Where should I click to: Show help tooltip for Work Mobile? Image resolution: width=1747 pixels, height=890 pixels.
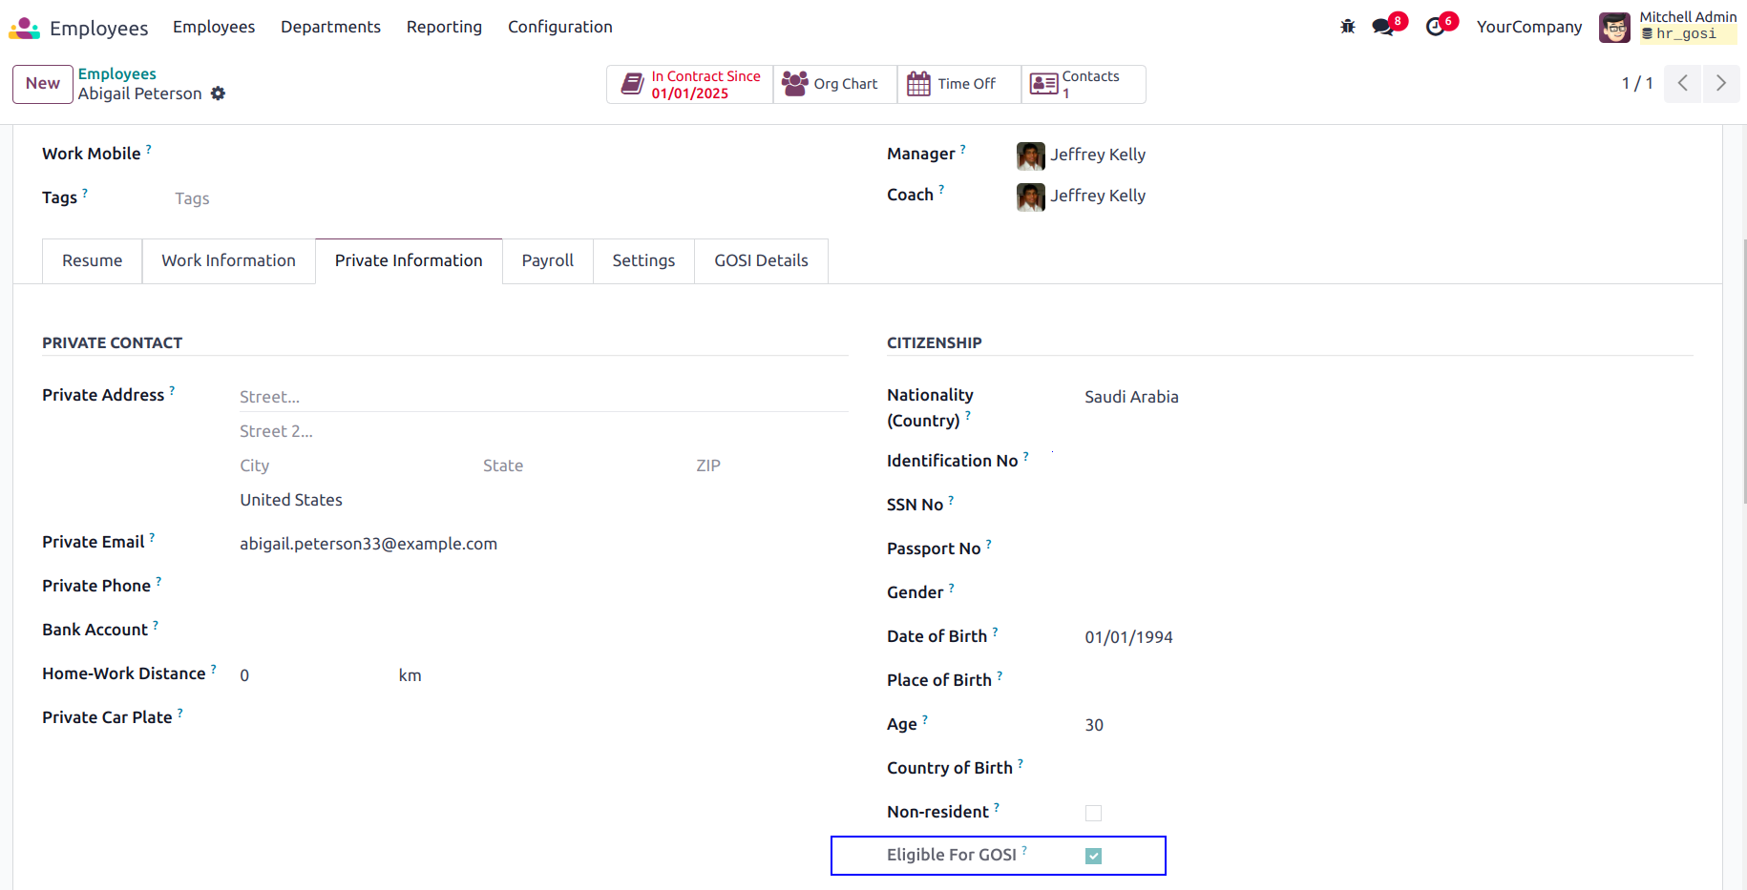(x=149, y=149)
